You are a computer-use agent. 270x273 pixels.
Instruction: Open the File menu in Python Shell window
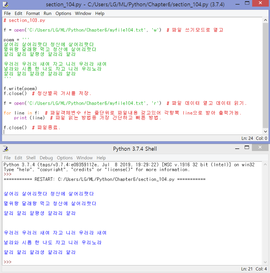coord(7,158)
